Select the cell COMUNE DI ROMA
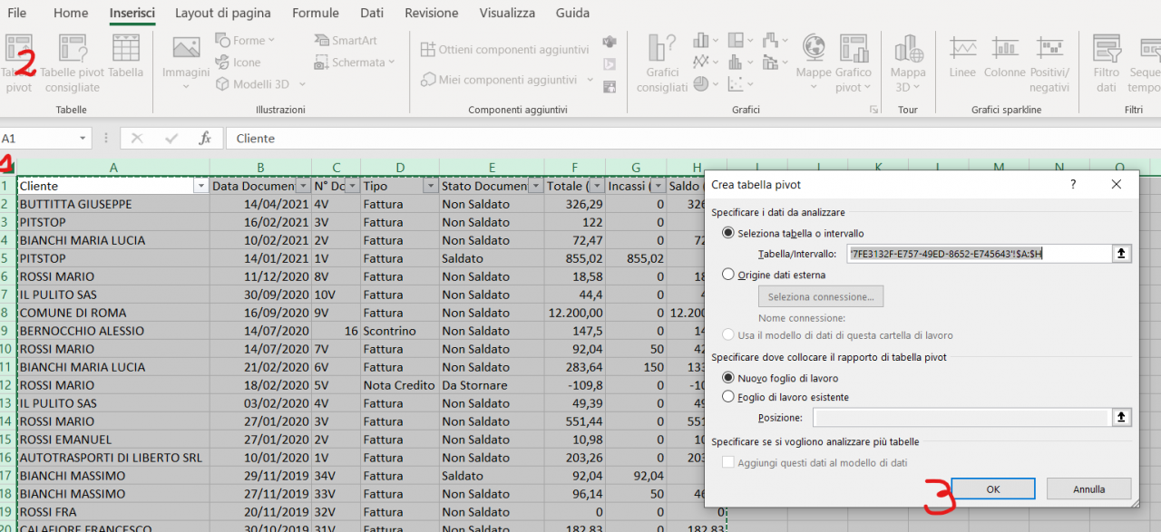Image resolution: width=1161 pixels, height=532 pixels. tap(113, 313)
